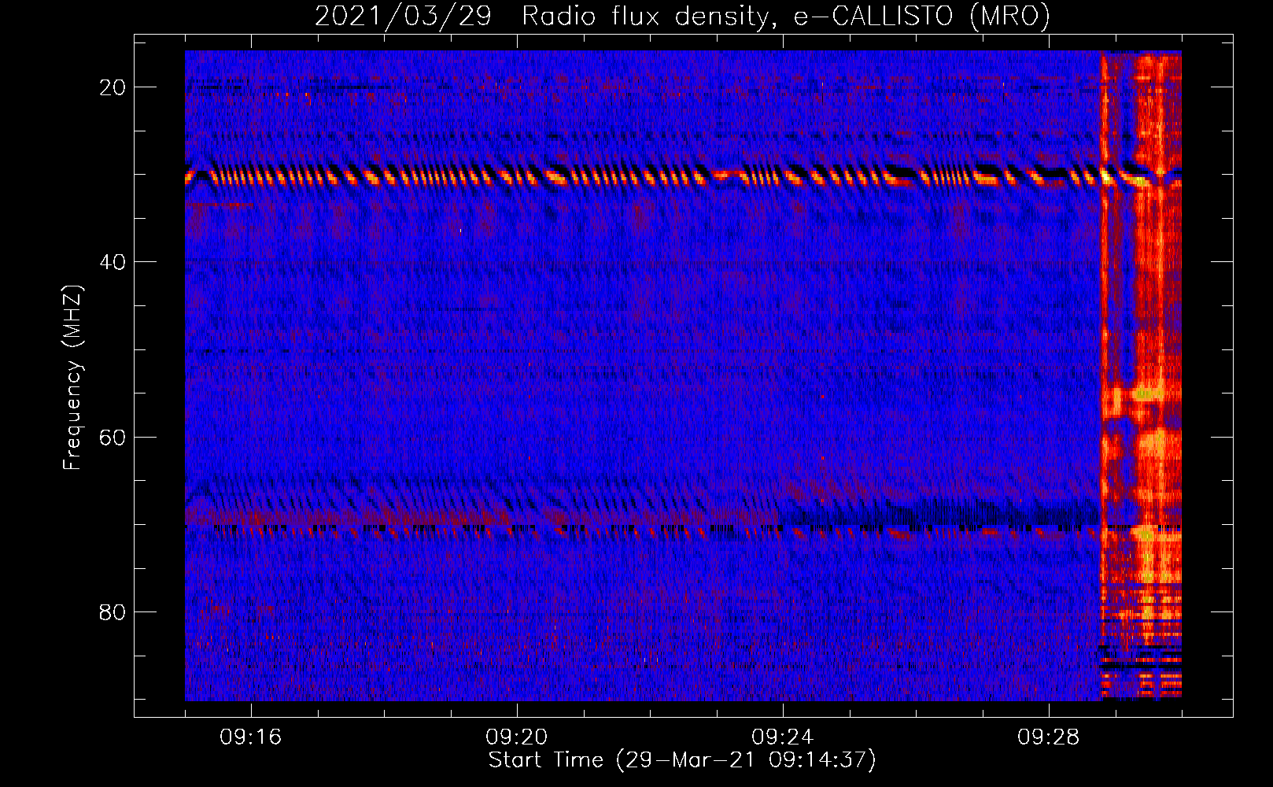
Task: Click the time tick label '09:20'
Action: [x=517, y=737]
